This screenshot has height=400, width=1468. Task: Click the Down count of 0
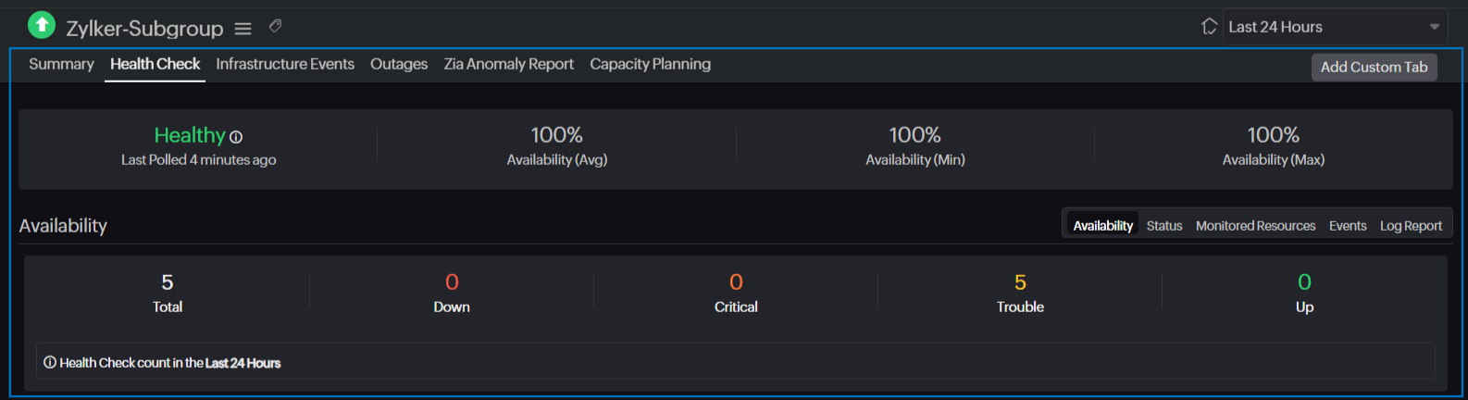click(452, 282)
